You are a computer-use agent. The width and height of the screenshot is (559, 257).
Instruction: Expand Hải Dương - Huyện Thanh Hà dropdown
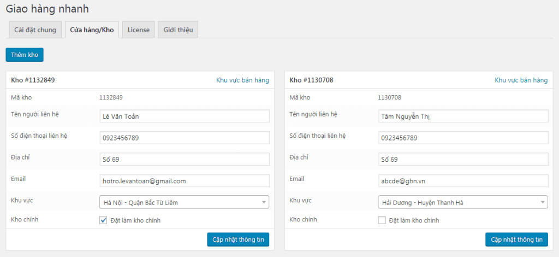point(463,202)
